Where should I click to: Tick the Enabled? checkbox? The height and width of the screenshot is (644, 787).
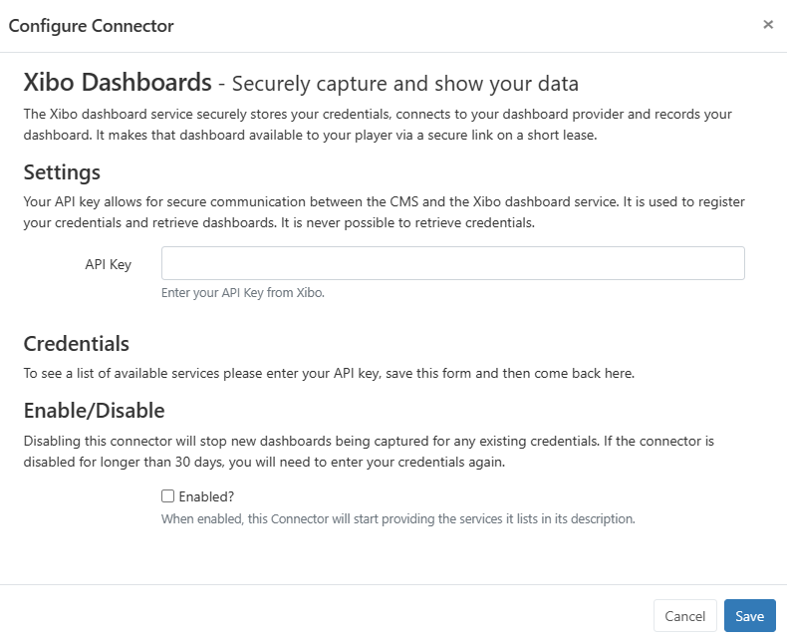pyautogui.click(x=168, y=496)
